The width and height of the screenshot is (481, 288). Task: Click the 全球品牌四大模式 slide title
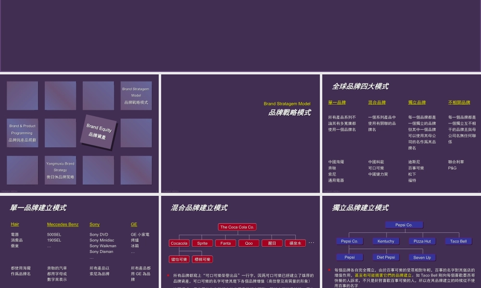pos(361,86)
